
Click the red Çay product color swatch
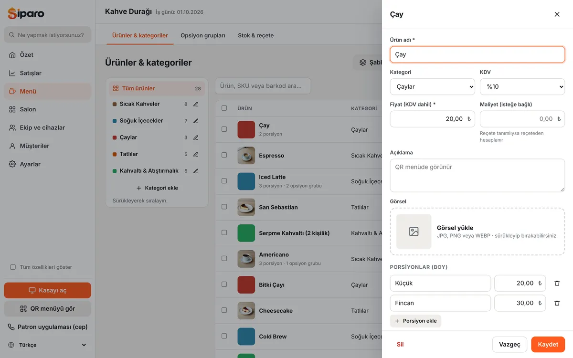[x=246, y=129]
